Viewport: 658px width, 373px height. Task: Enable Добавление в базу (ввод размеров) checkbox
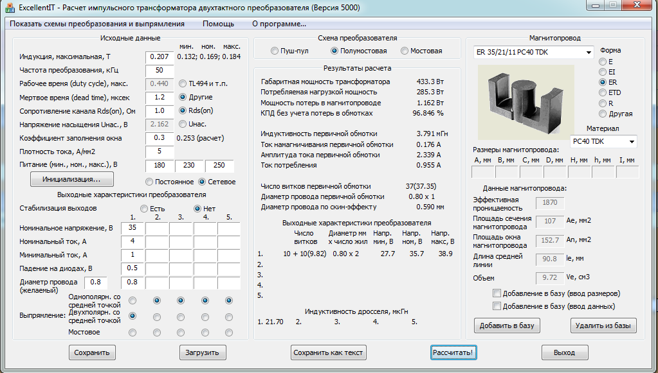496,293
